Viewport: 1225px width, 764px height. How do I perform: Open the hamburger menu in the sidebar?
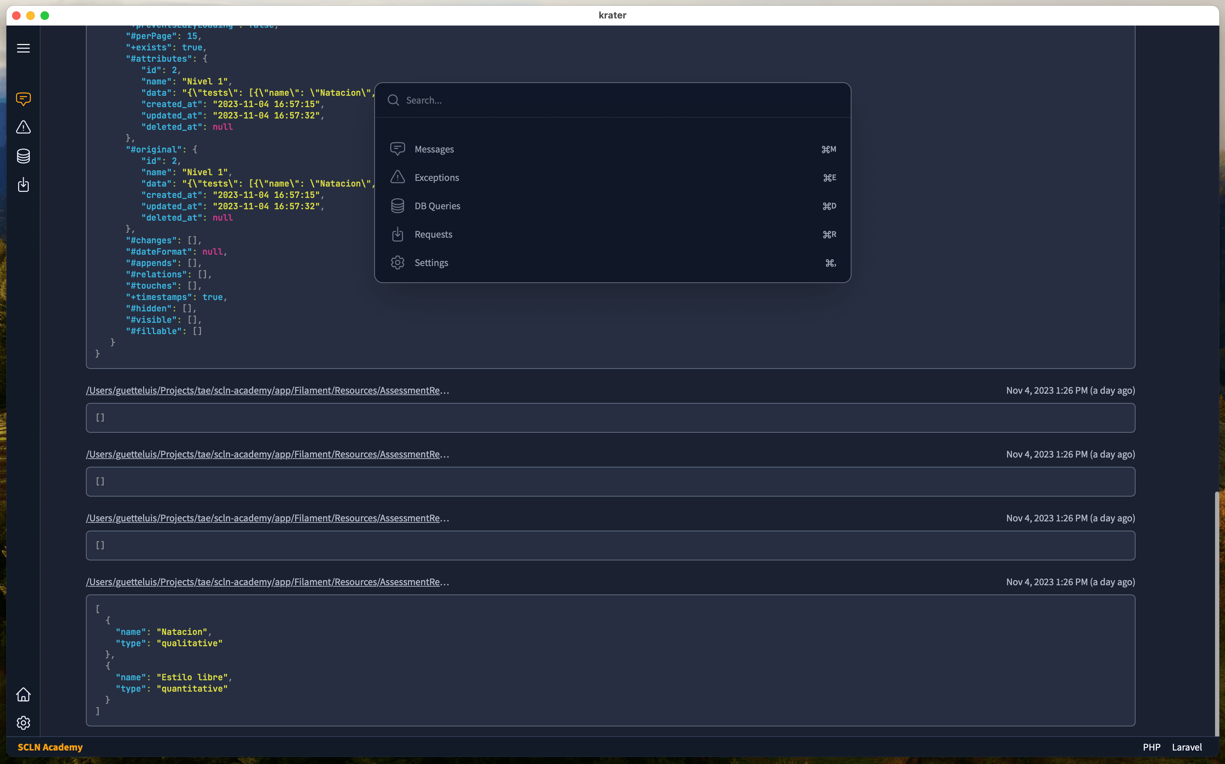tap(23, 48)
